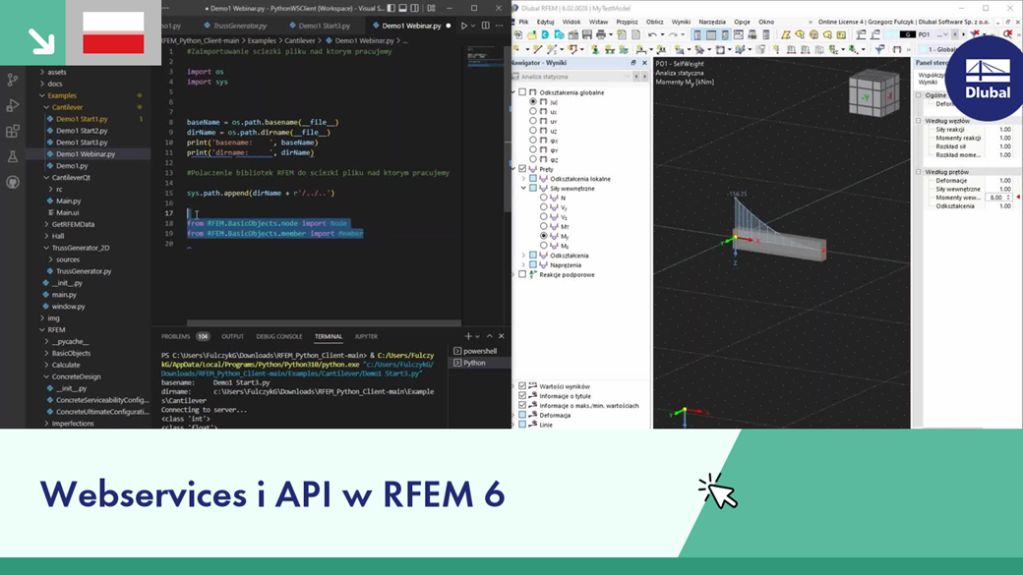Screen dimensions: 1023x575
Task: Switch to the DEBUG CONSOLE panel tab
Action: click(279, 336)
